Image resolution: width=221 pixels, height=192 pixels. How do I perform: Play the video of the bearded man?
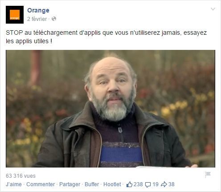(110, 109)
